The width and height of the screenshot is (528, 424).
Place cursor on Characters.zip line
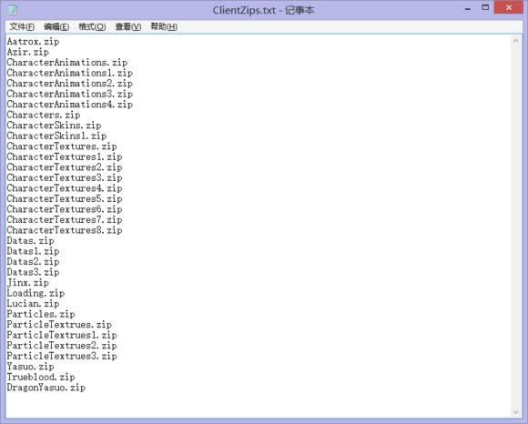tap(44, 115)
